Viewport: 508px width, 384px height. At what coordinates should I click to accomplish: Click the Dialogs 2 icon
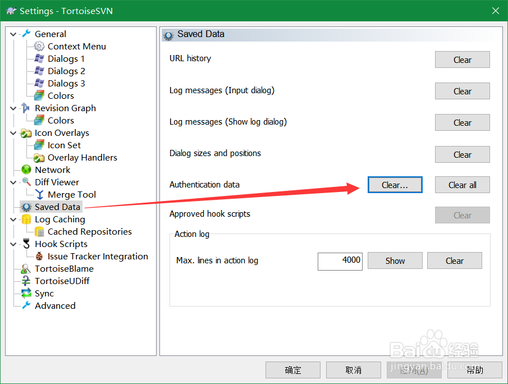39,71
